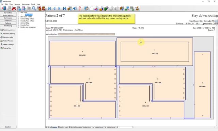
Task: Open the View menu
Action: (11, 4)
